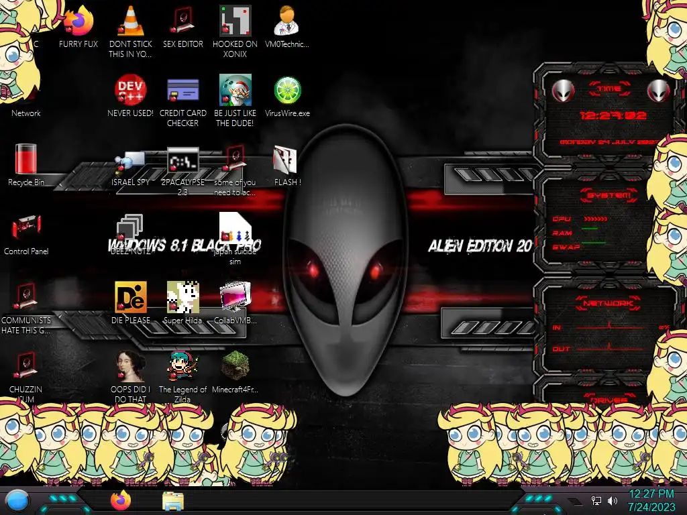Click the left alien head on the time gadget
687x515 pixels.
tap(564, 91)
